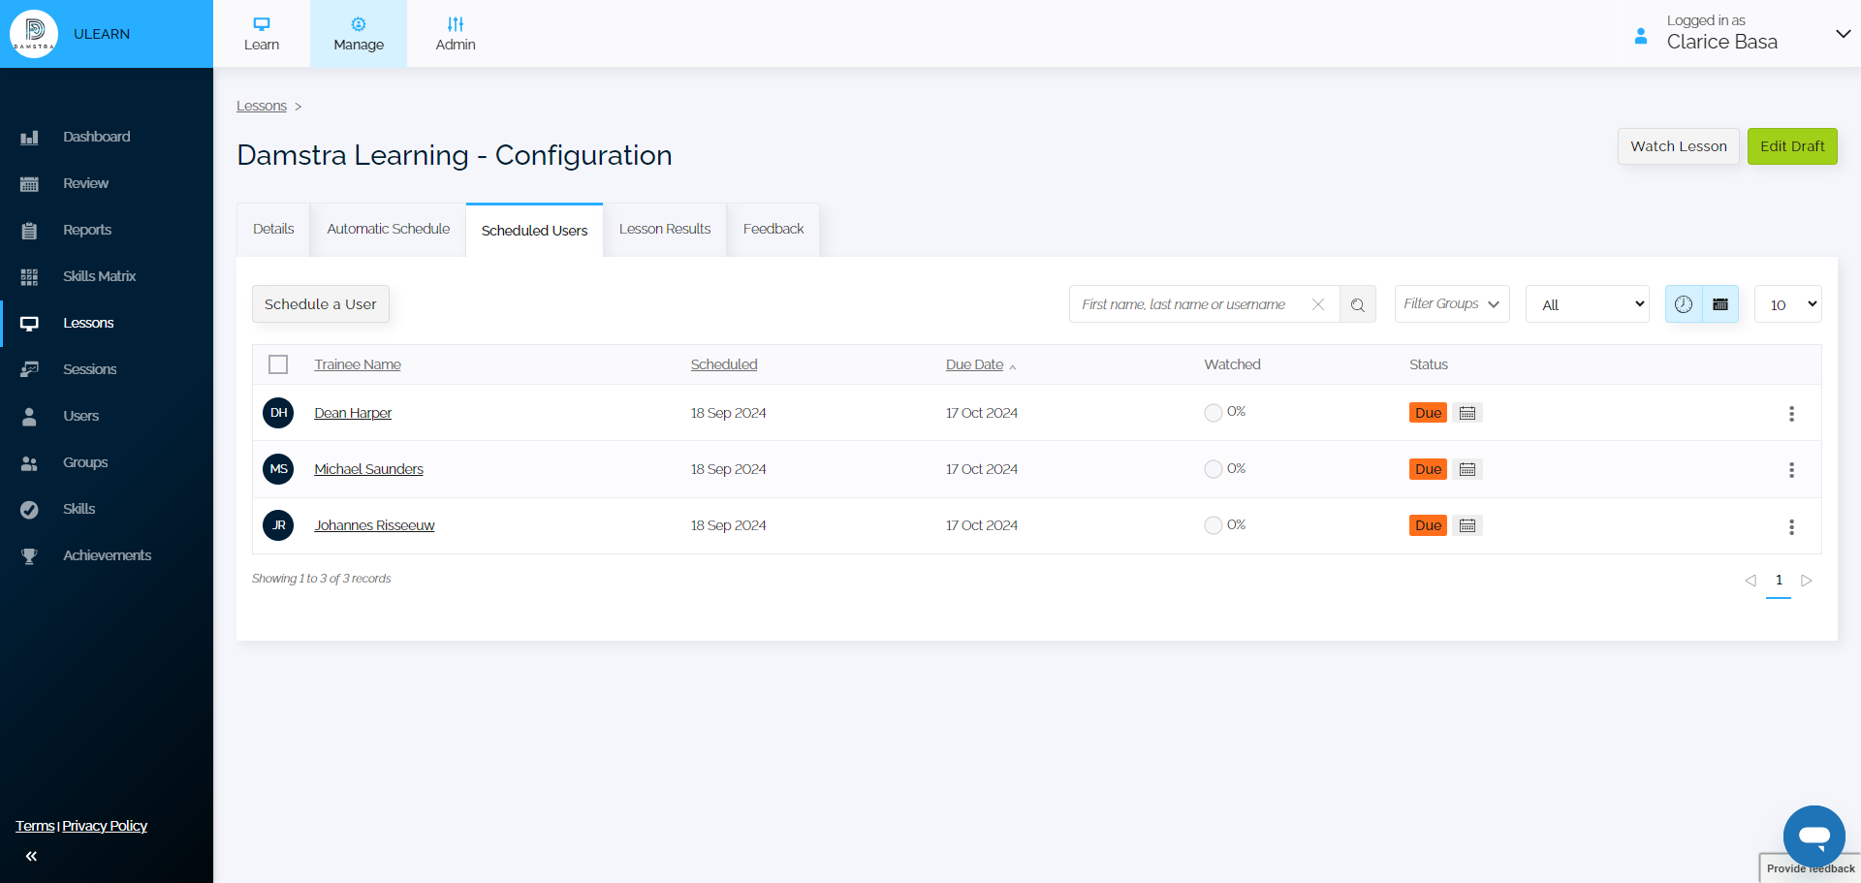The width and height of the screenshot is (1861, 883).
Task: Switch to the Lesson Results tab
Action: [x=664, y=230]
